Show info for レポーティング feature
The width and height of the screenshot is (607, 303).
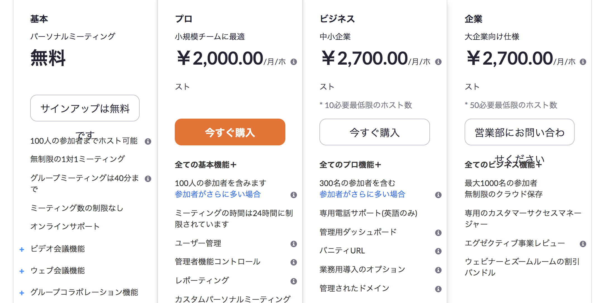[x=293, y=281]
